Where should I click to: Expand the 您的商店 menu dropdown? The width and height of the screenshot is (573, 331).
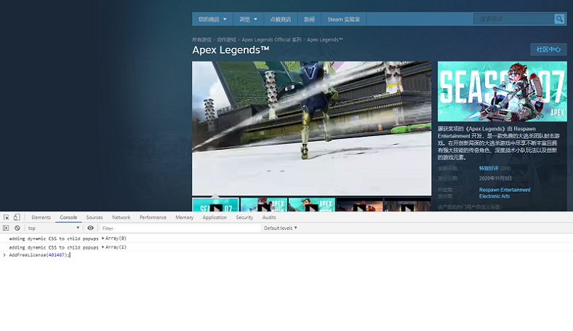click(x=212, y=19)
